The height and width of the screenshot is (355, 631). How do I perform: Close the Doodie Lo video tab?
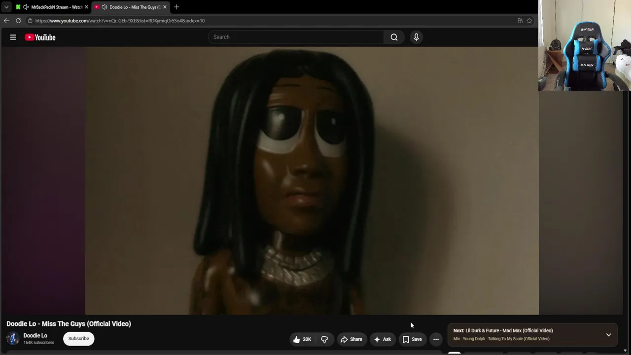pos(165,7)
